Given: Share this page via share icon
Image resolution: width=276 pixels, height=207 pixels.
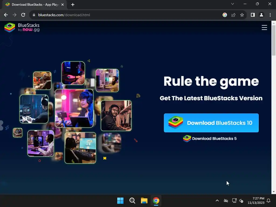Looking at the screenshot, I should point(233,15).
